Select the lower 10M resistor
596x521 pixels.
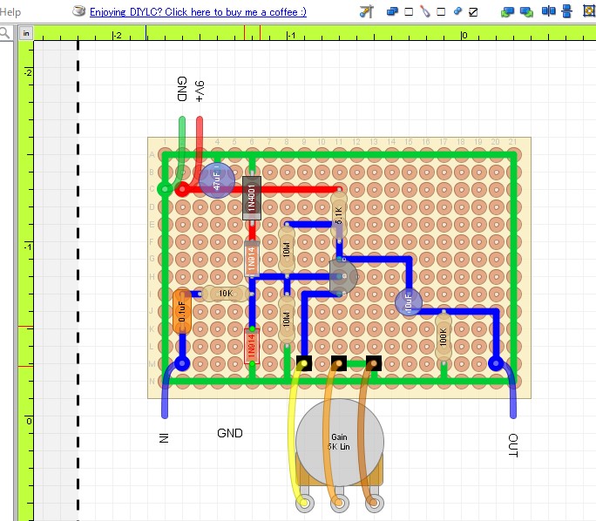(287, 320)
